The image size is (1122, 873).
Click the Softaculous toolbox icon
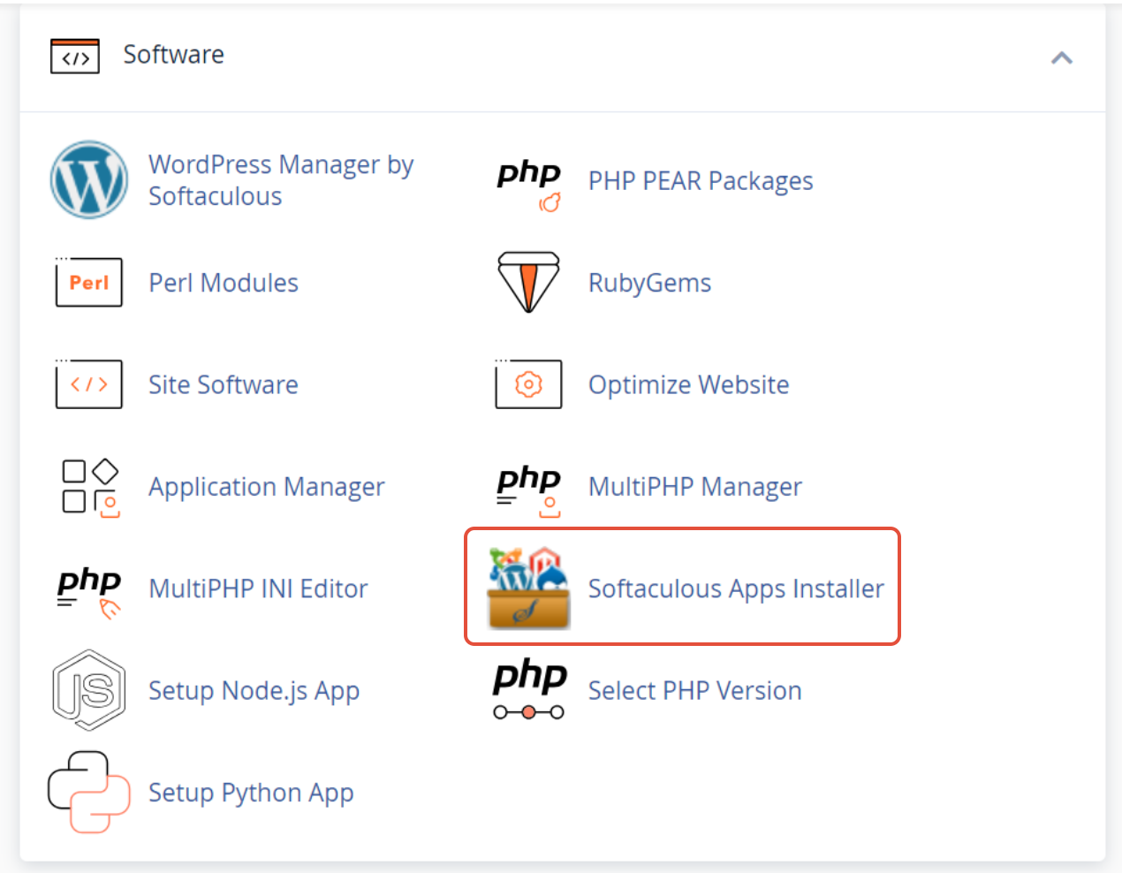[x=528, y=588]
